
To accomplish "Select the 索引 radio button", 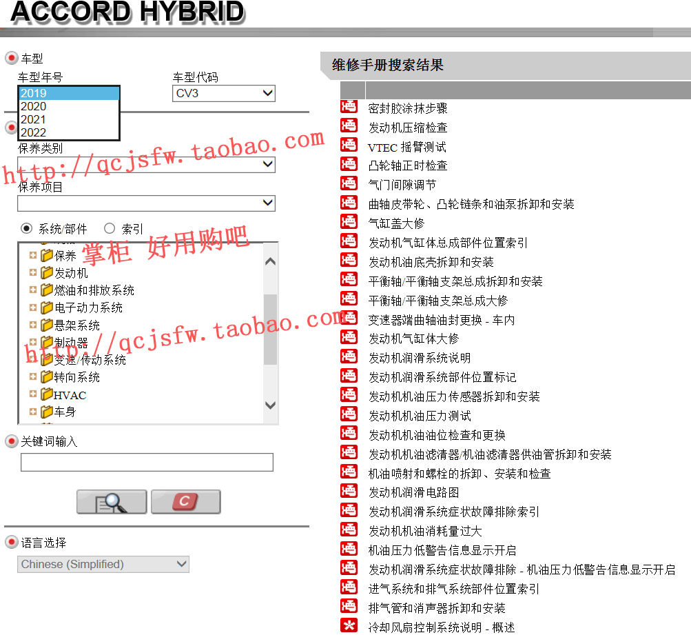I will 110,228.
